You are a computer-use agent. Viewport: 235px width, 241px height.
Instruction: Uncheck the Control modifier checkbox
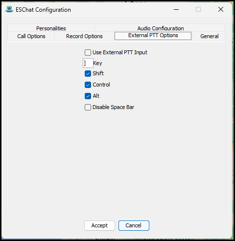(88, 85)
